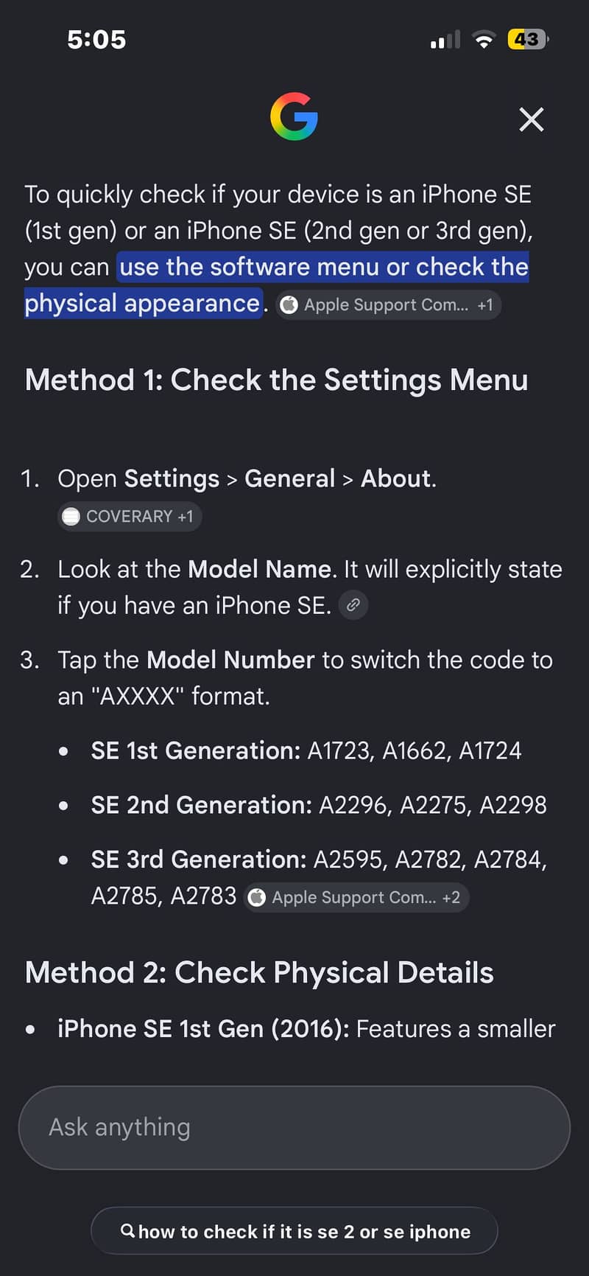
Task: Tap the Apple logo in the first source chip
Action: pyautogui.click(x=289, y=305)
